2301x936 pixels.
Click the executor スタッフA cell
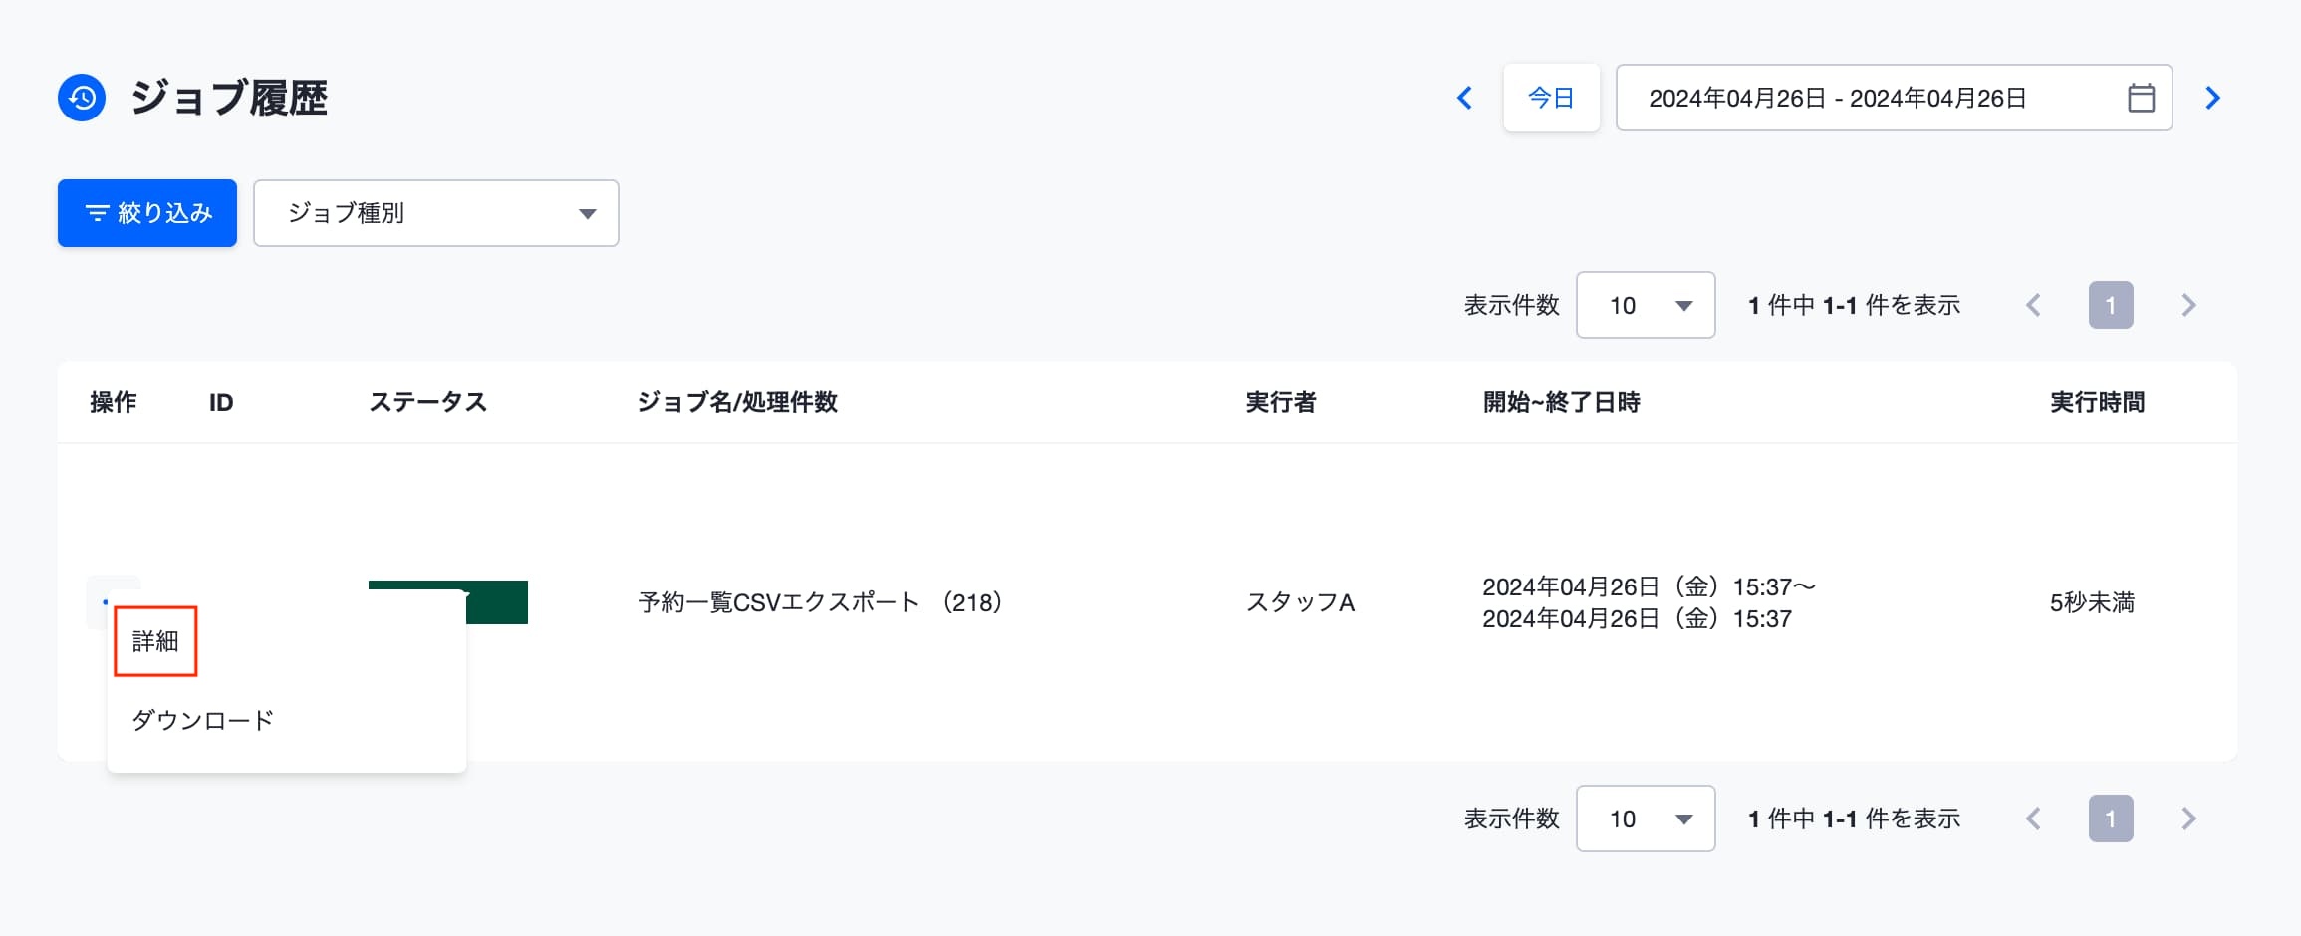(x=1301, y=602)
